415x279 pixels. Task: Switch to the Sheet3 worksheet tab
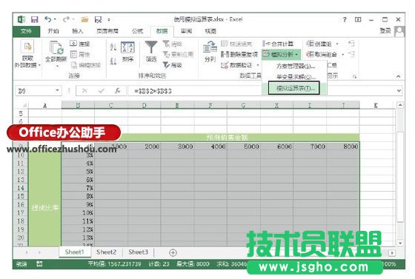138,252
